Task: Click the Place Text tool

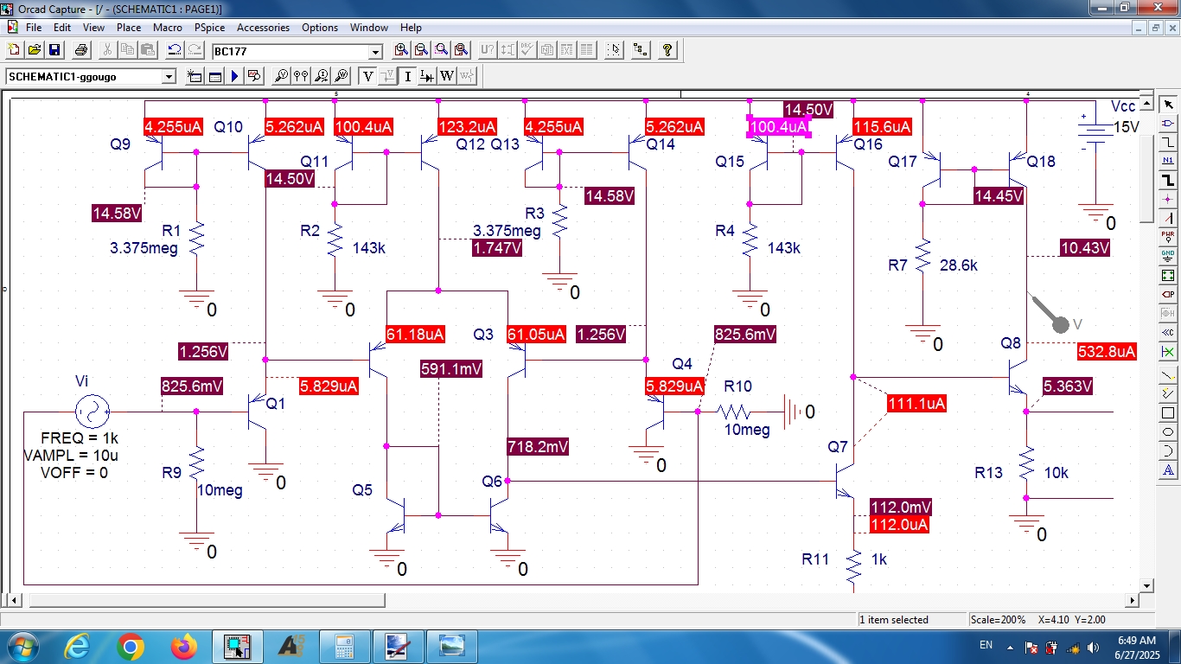Action: [x=1168, y=470]
